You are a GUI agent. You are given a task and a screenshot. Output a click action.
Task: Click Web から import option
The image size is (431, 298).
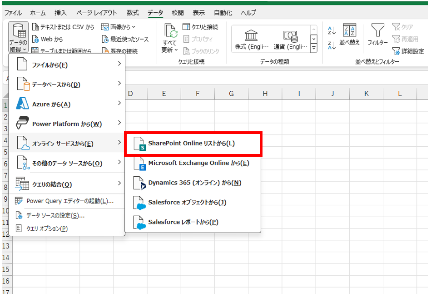47,40
